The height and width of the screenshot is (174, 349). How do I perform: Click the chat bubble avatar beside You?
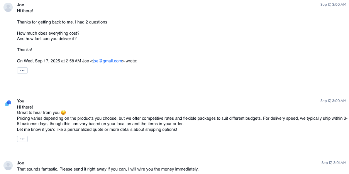point(8,103)
